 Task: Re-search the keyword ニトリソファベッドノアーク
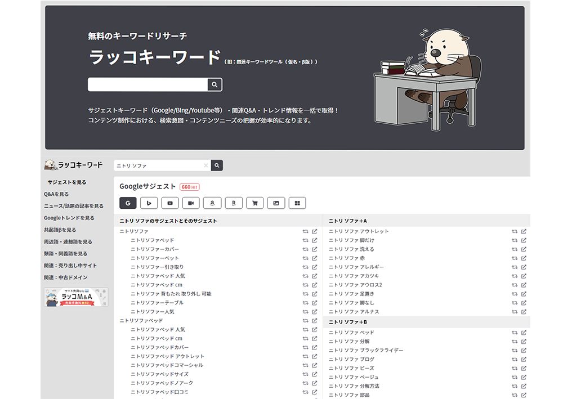[x=306, y=383]
